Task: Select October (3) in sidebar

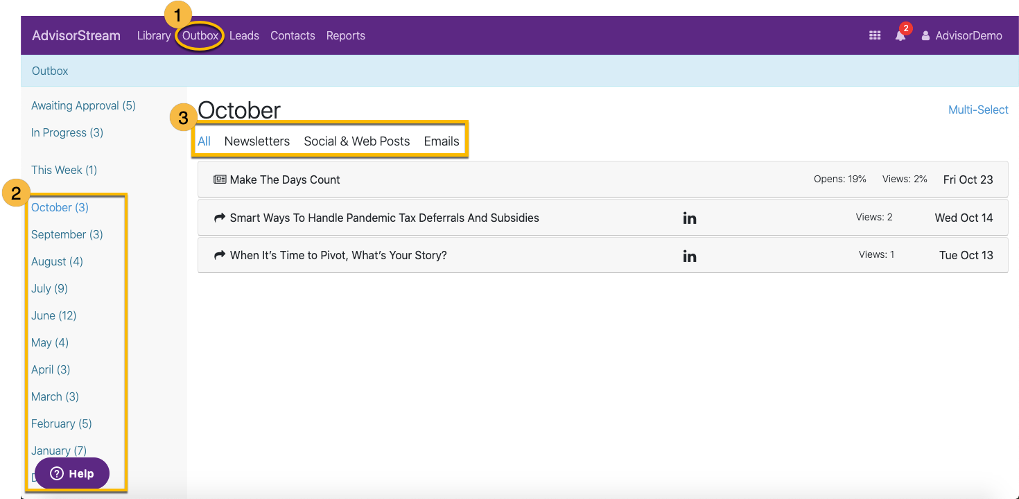Action: coord(60,207)
